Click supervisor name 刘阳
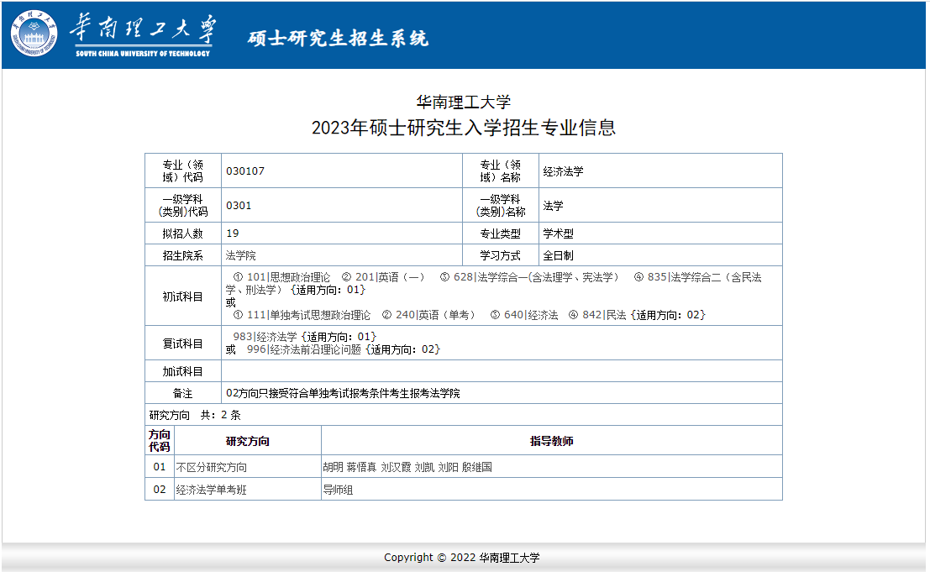 coord(449,467)
